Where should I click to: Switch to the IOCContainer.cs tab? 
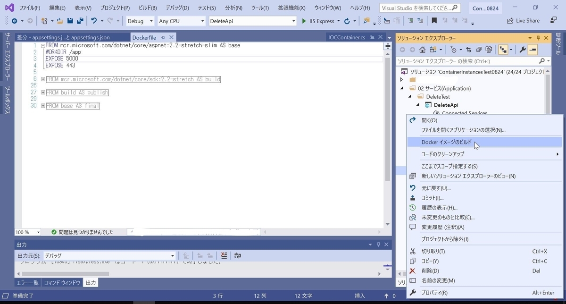click(346, 37)
